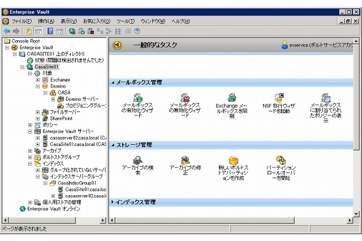Click the Back arrow in the toolbar
The width and height of the screenshot is (362, 241).
(7, 31)
